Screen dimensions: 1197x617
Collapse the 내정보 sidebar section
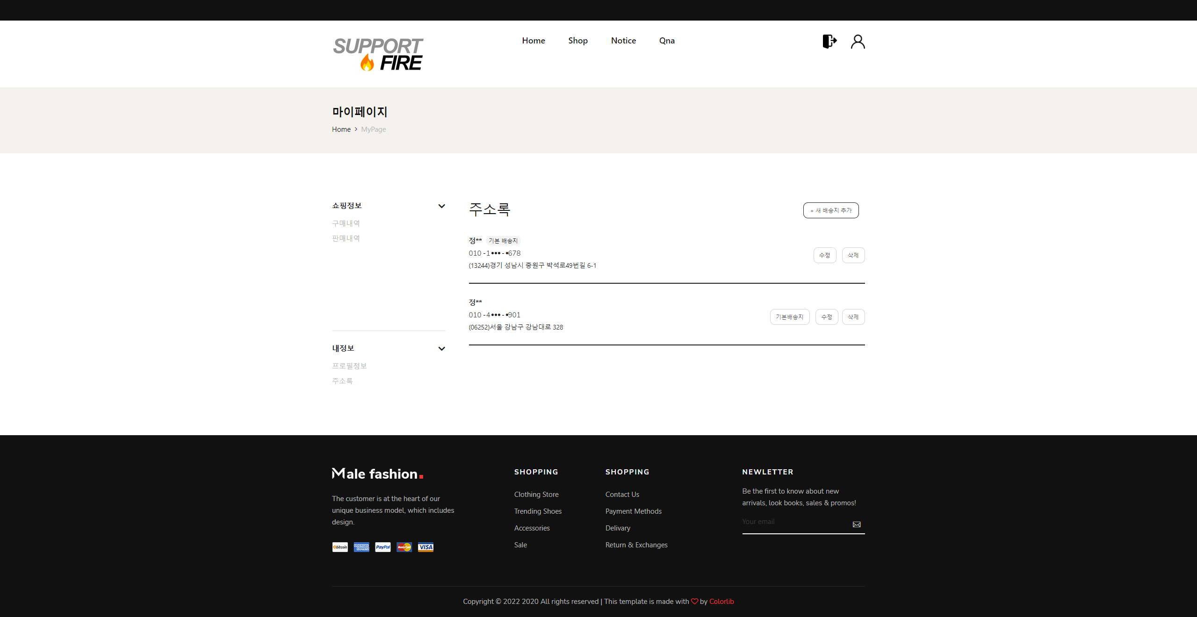point(441,348)
